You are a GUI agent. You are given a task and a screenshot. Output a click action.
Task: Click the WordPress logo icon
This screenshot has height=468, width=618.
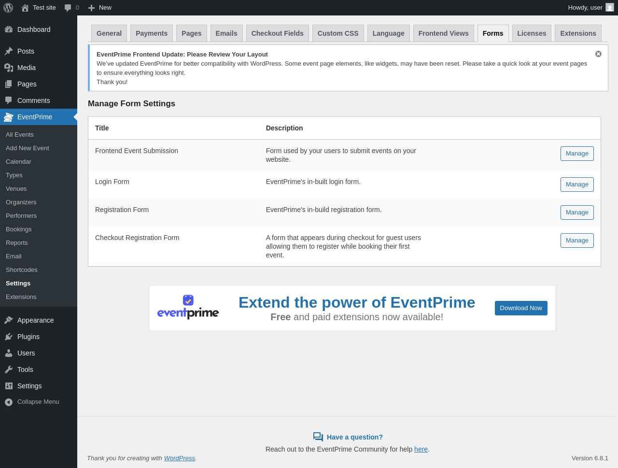tap(8, 8)
